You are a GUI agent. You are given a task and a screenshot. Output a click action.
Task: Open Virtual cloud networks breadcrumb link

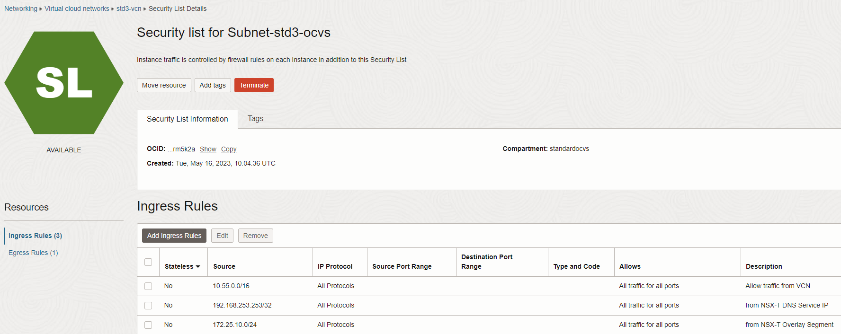pos(77,9)
